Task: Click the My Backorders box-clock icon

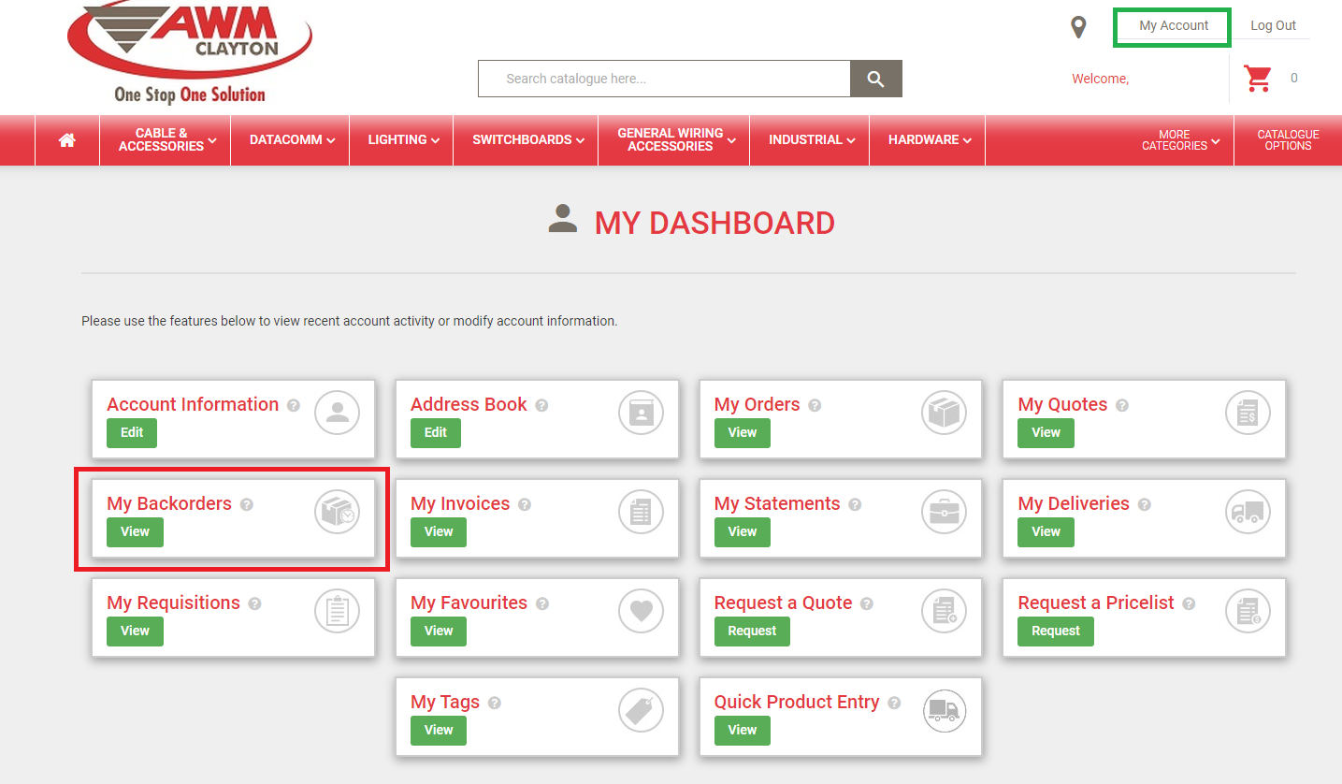Action: [337, 512]
